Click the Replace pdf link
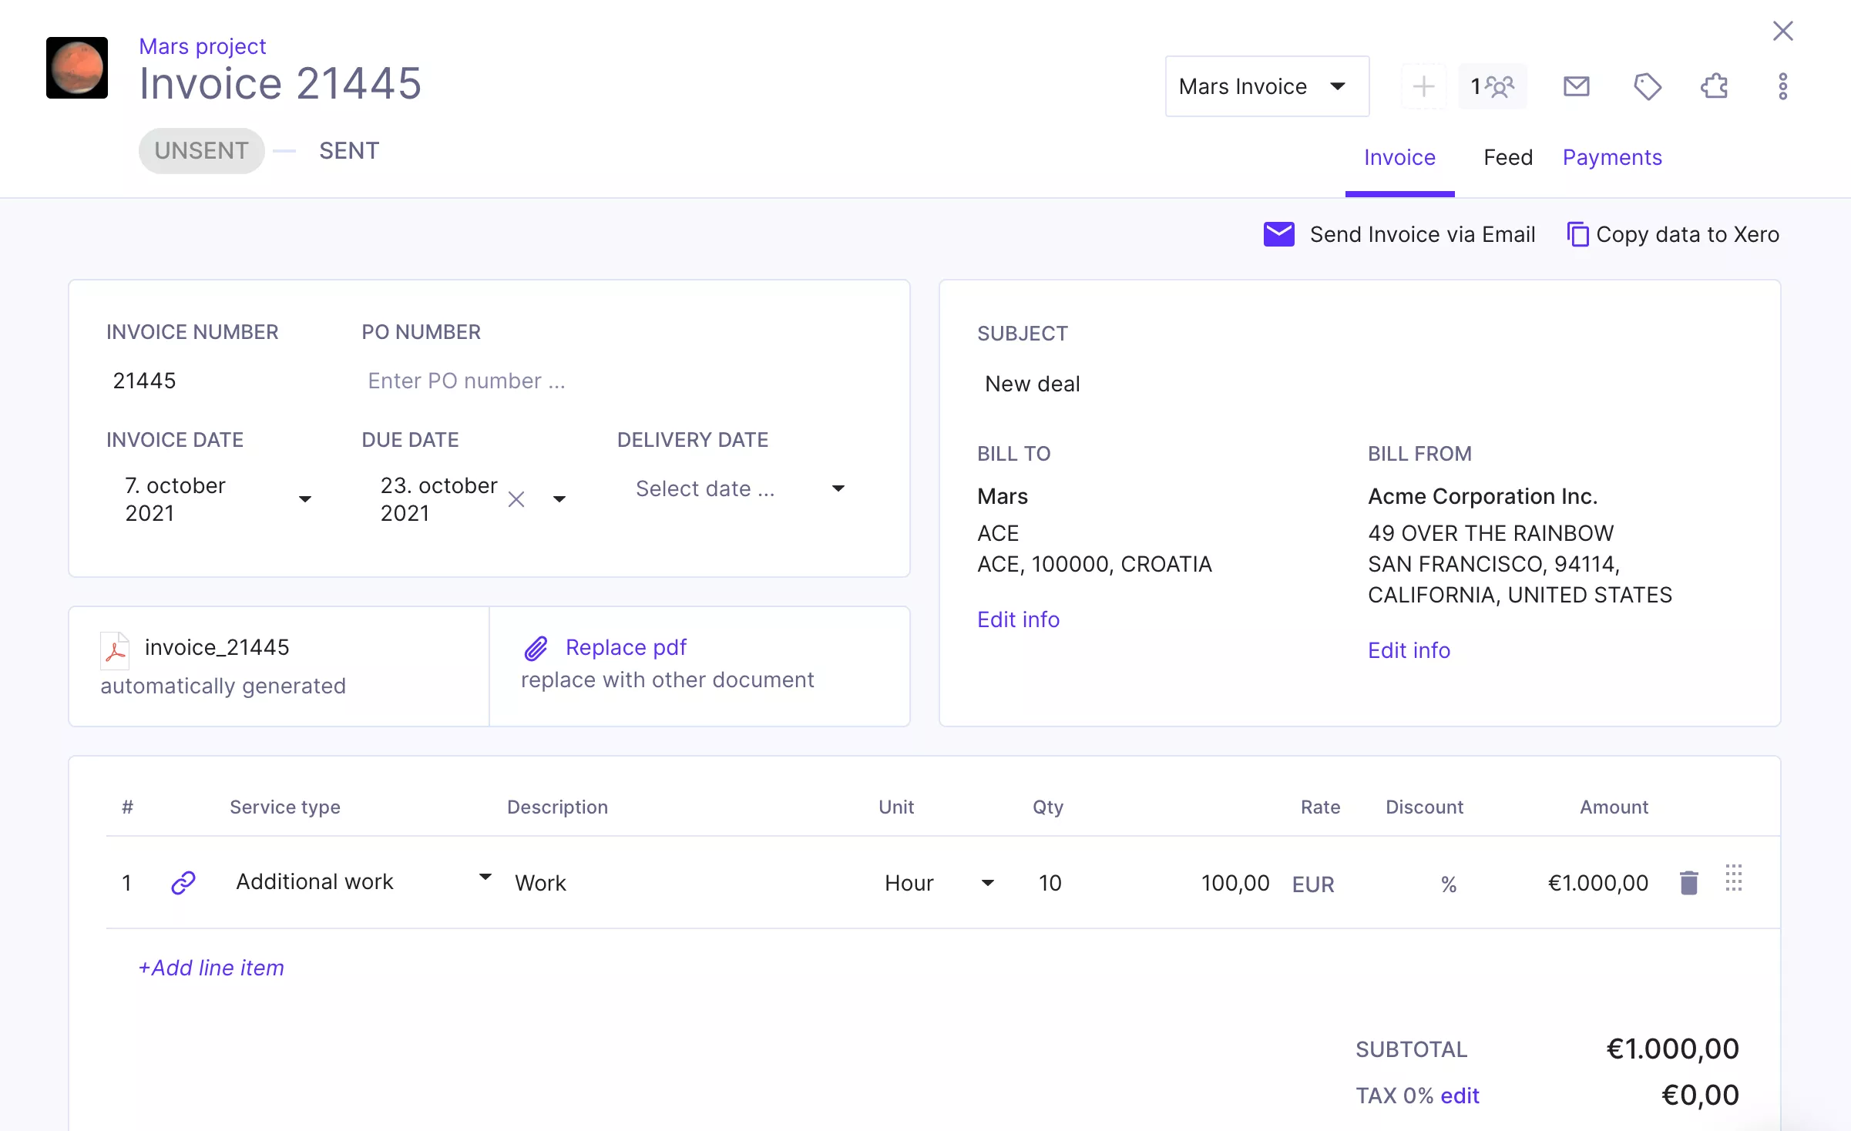 coord(626,647)
